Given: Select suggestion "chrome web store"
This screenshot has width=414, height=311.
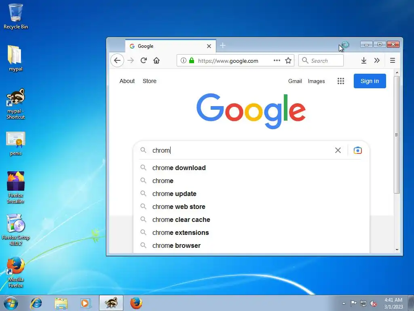Looking at the screenshot, I should (251, 207).
